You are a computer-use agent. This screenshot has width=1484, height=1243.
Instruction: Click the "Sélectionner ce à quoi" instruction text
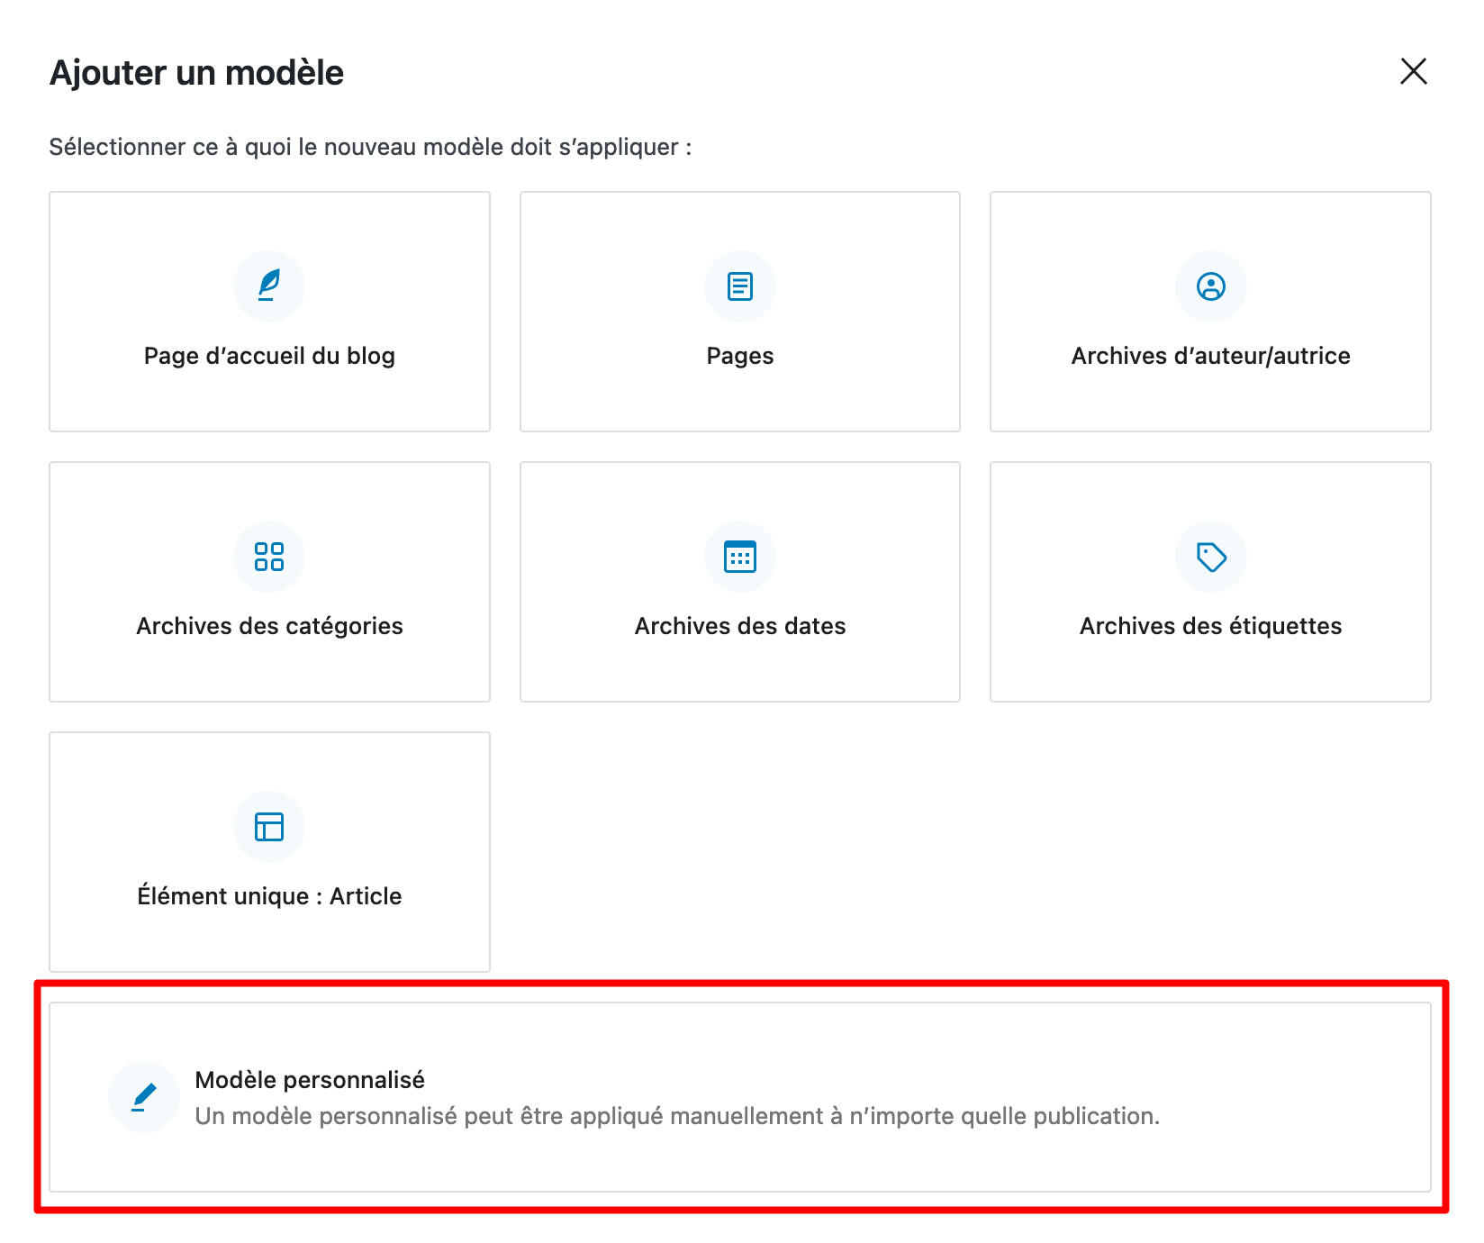click(370, 147)
